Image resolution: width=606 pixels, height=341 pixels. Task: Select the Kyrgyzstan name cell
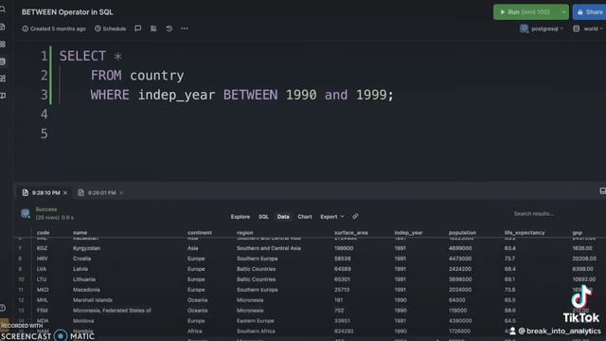86,248
